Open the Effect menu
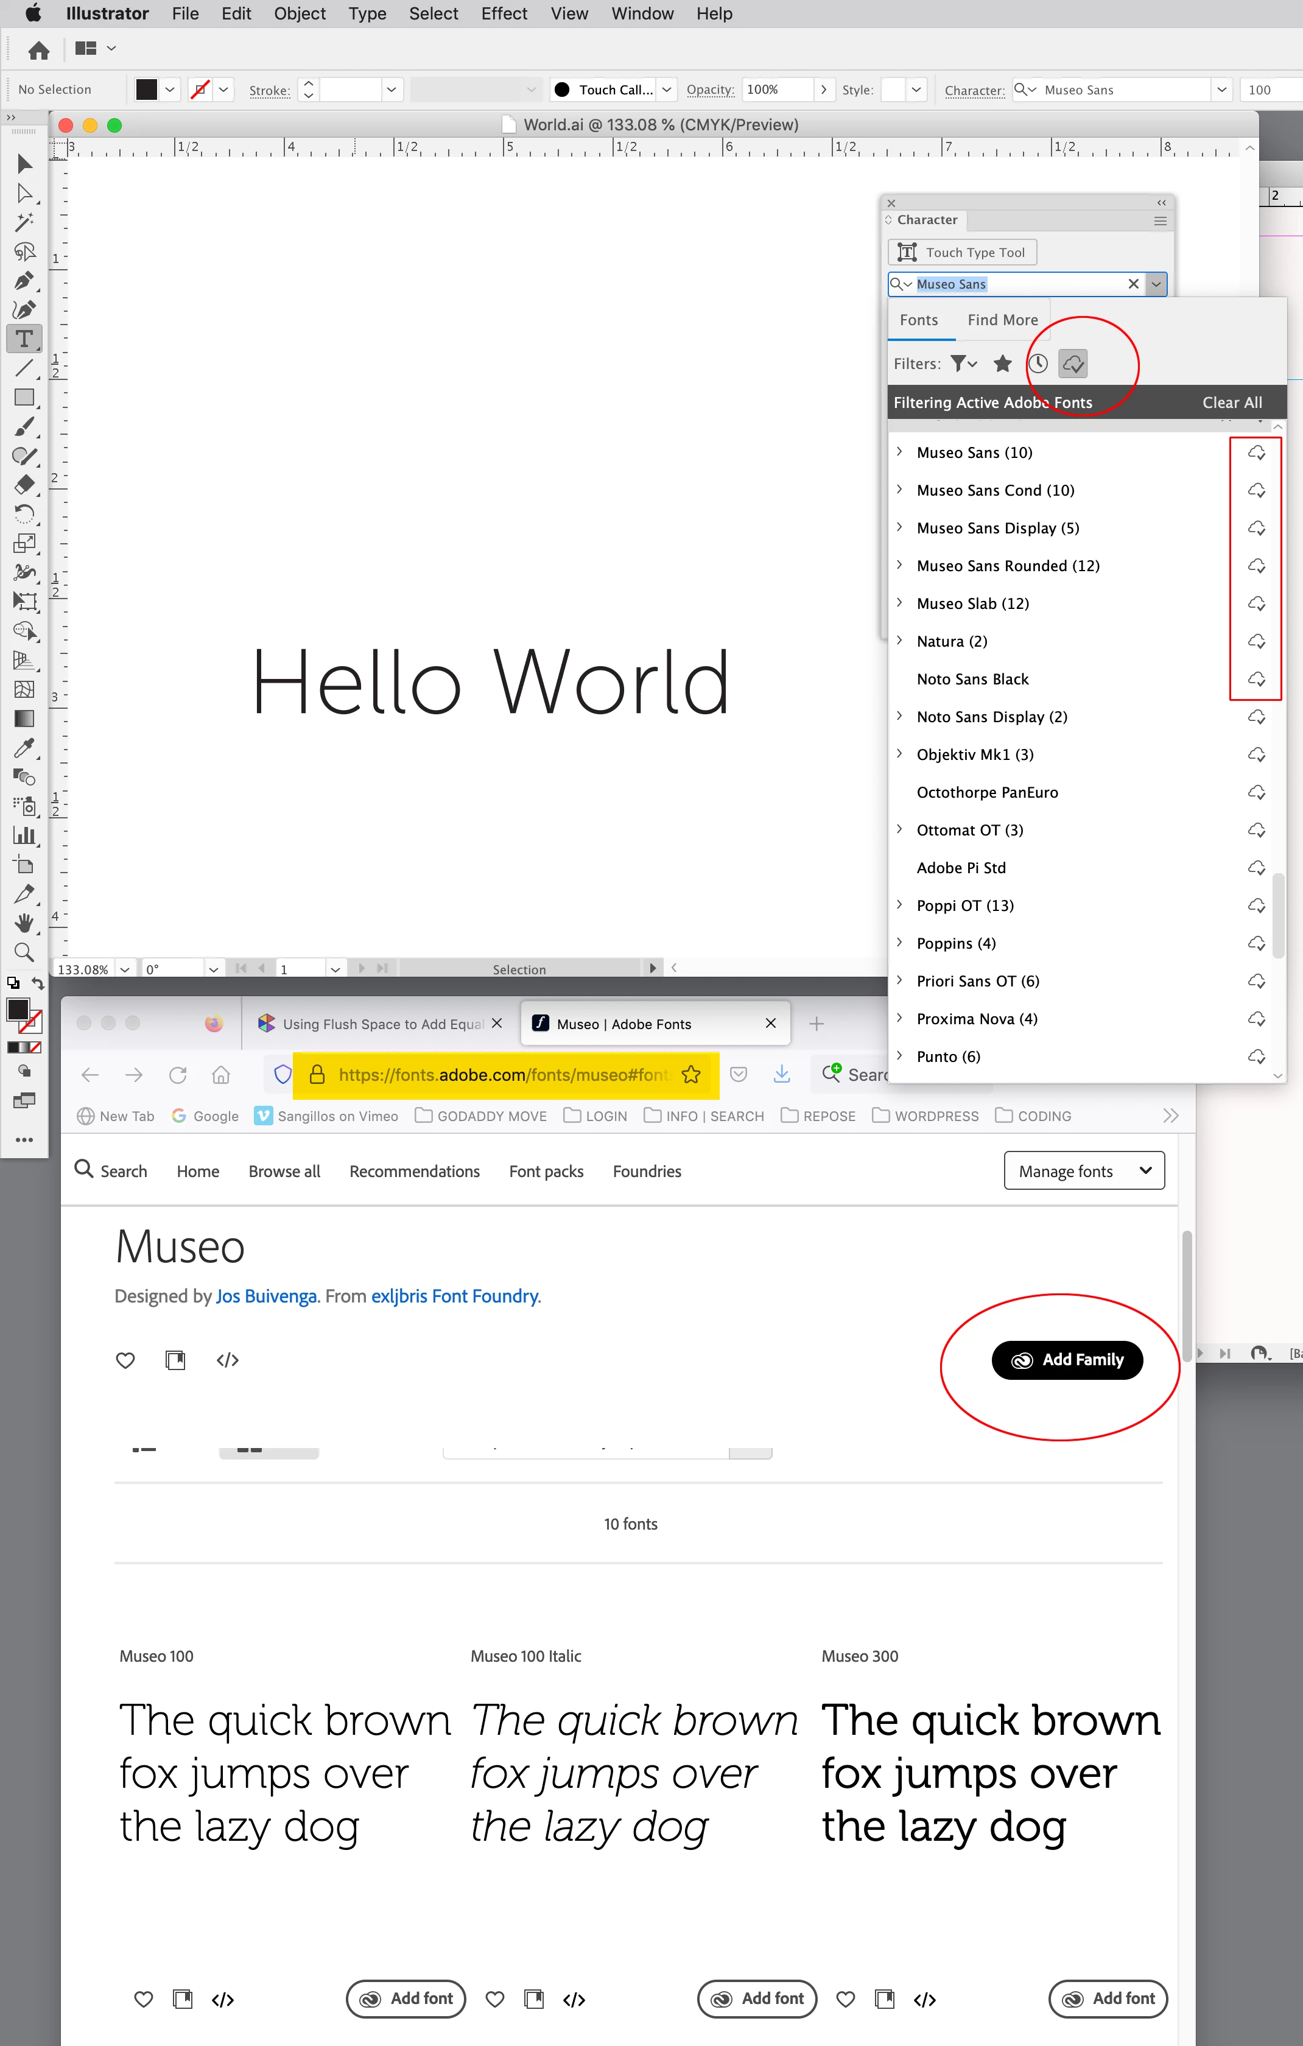The width and height of the screenshot is (1303, 2046). coord(504,13)
